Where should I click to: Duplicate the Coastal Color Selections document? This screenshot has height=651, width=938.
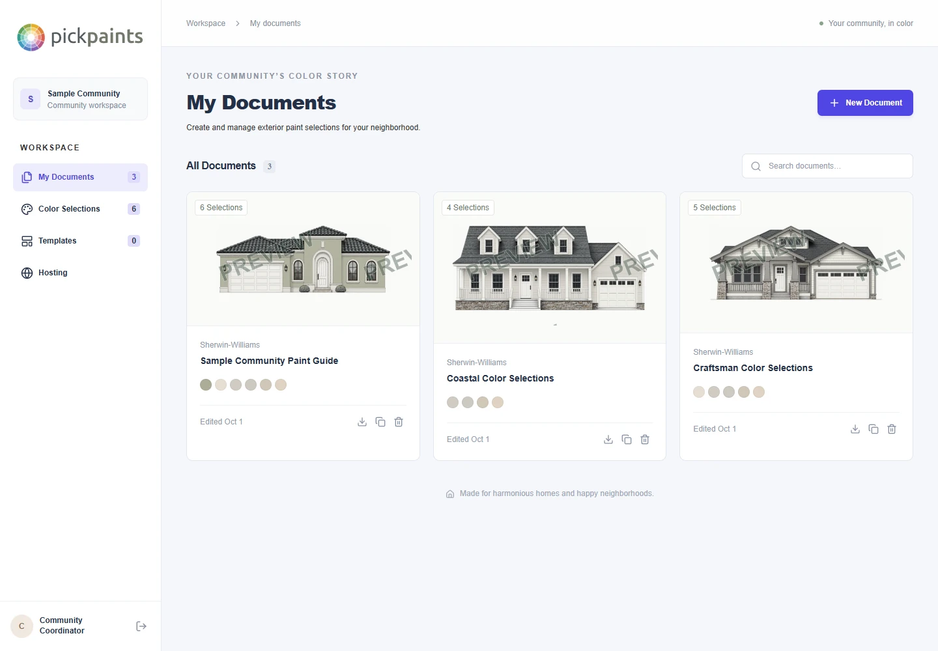[x=627, y=439]
